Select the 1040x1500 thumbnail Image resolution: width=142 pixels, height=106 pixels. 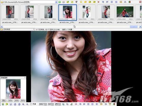click(29, 12)
